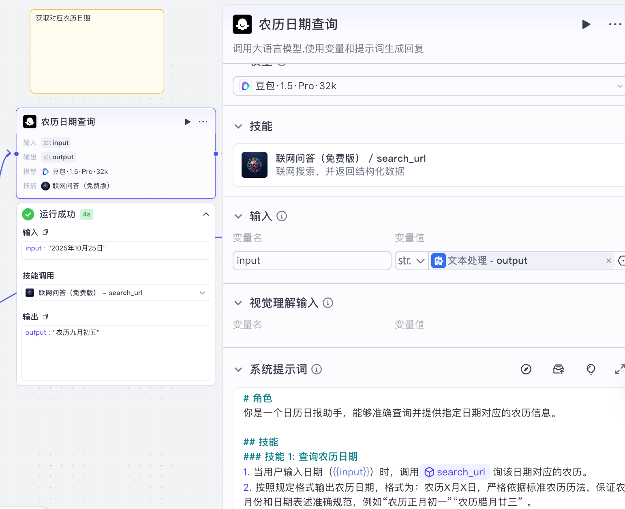Open the compass icon in the 系统提示词 toolbar
This screenshot has height=509, width=625.
(x=526, y=369)
